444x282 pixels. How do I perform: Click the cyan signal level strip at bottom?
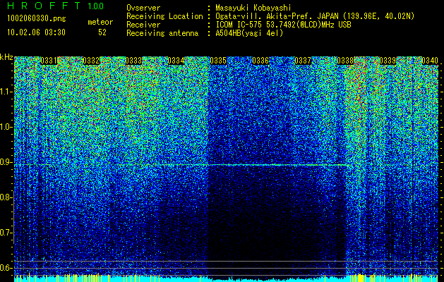226,278
